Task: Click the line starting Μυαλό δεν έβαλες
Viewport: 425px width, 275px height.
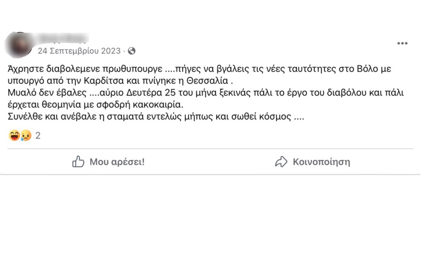Action: pyautogui.click(x=206, y=93)
